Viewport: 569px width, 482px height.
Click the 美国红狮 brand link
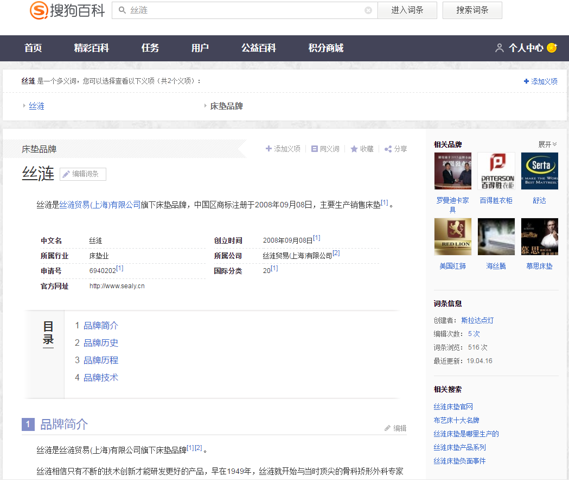click(452, 267)
